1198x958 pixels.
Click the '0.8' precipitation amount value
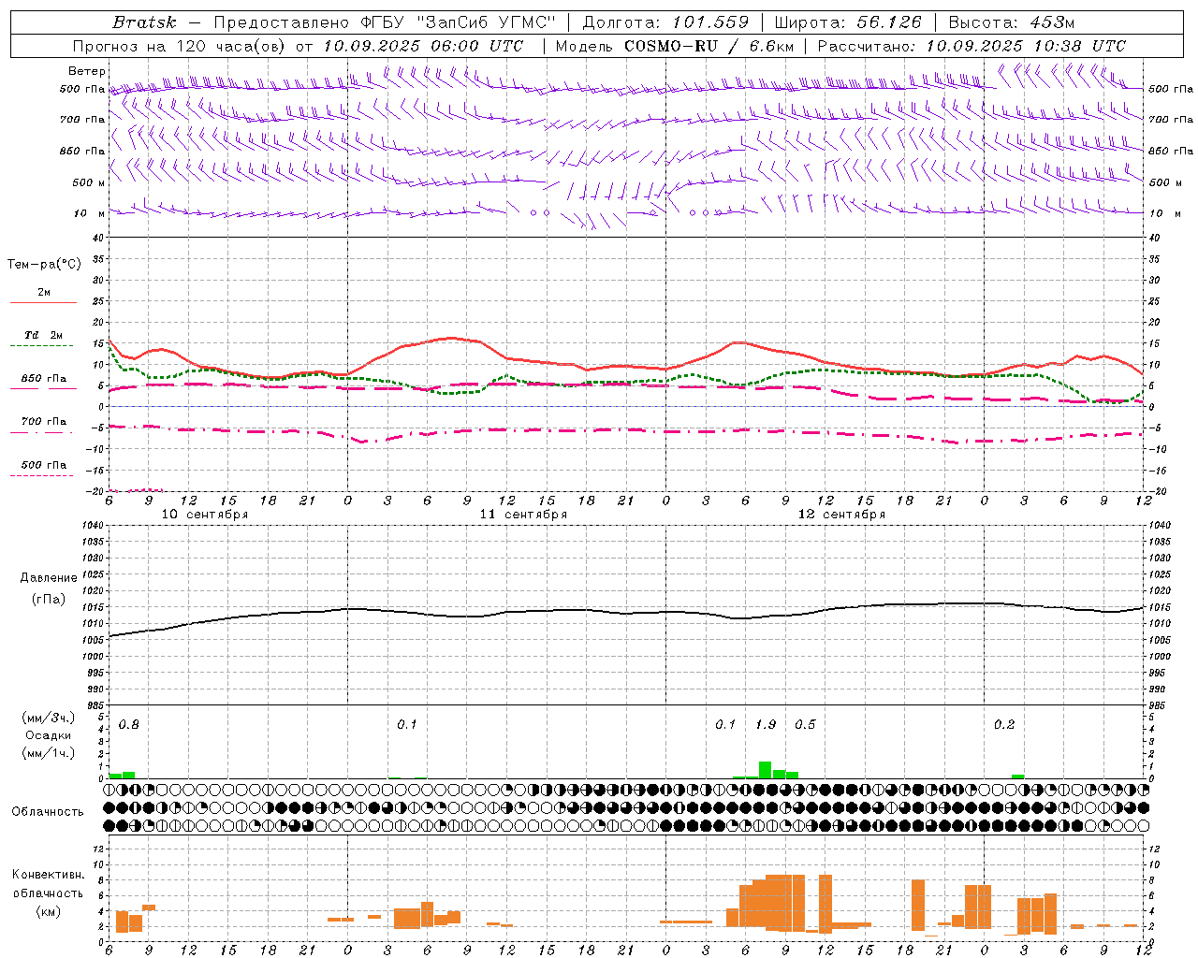tap(129, 725)
